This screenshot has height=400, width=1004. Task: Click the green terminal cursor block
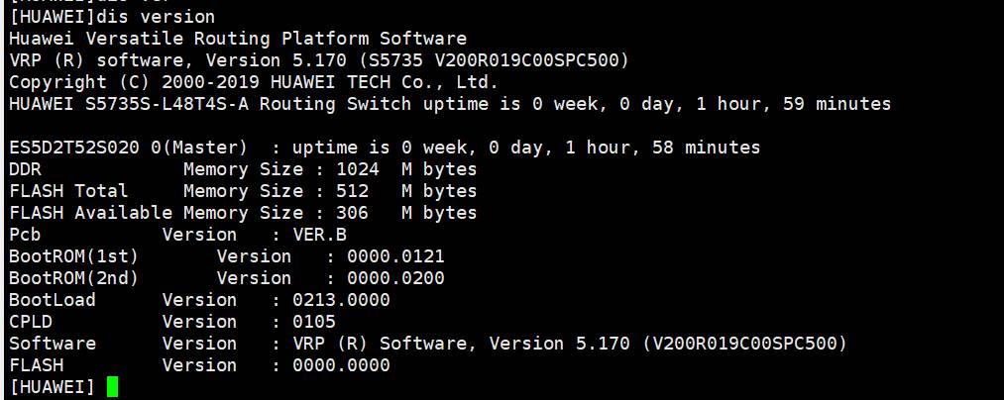pos(113,387)
